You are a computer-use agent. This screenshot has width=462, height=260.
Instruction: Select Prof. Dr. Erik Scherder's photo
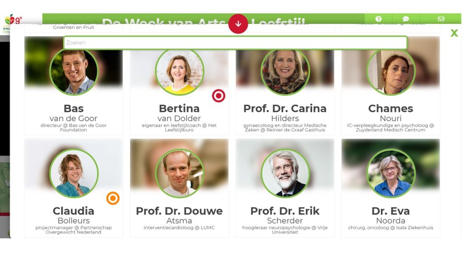click(x=285, y=173)
